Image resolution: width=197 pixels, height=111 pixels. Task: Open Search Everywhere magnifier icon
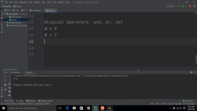click(x=195, y=6)
